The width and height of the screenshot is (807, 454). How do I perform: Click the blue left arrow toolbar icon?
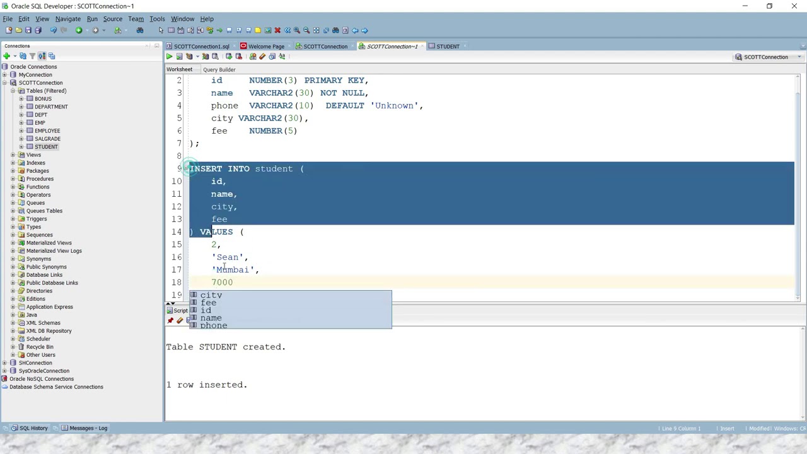click(355, 30)
